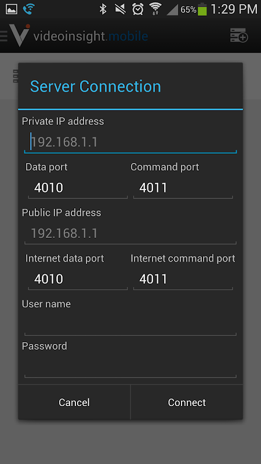This screenshot has width=261, height=464.
Task: Tap the Wi-Fi signal icon
Action: pyautogui.click(x=155, y=9)
